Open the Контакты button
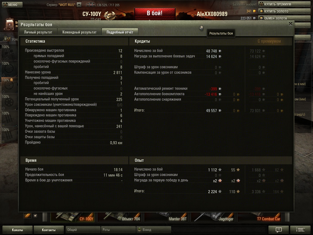The width and height of the screenshot is (313, 235). click(x=49, y=230)
